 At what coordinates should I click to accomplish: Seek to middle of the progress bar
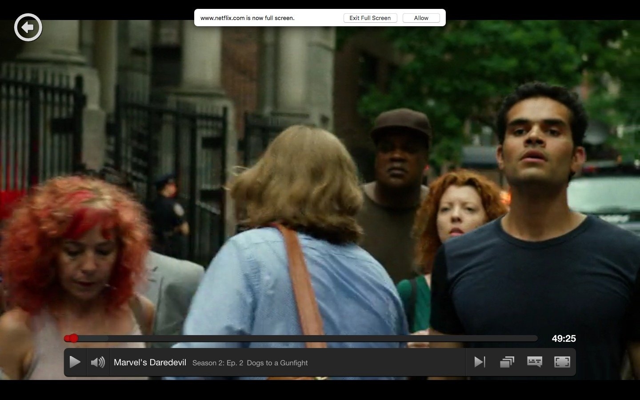tap(301, 339)
